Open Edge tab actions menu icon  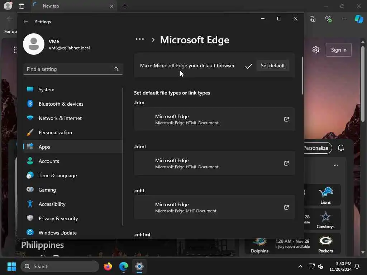pyautogui.click(x=21, y=6)
